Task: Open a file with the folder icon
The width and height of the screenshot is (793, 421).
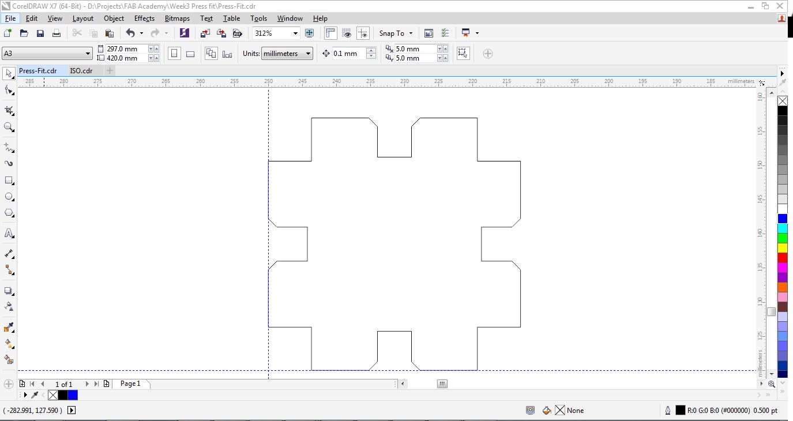Action: 24,33
